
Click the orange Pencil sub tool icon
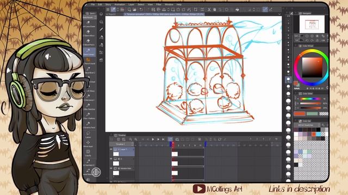tap(88, 60)
